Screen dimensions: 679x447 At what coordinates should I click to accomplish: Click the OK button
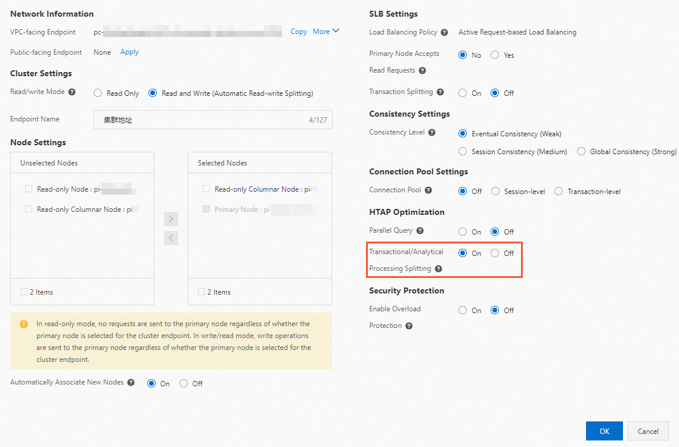click(x=604, y=431)
